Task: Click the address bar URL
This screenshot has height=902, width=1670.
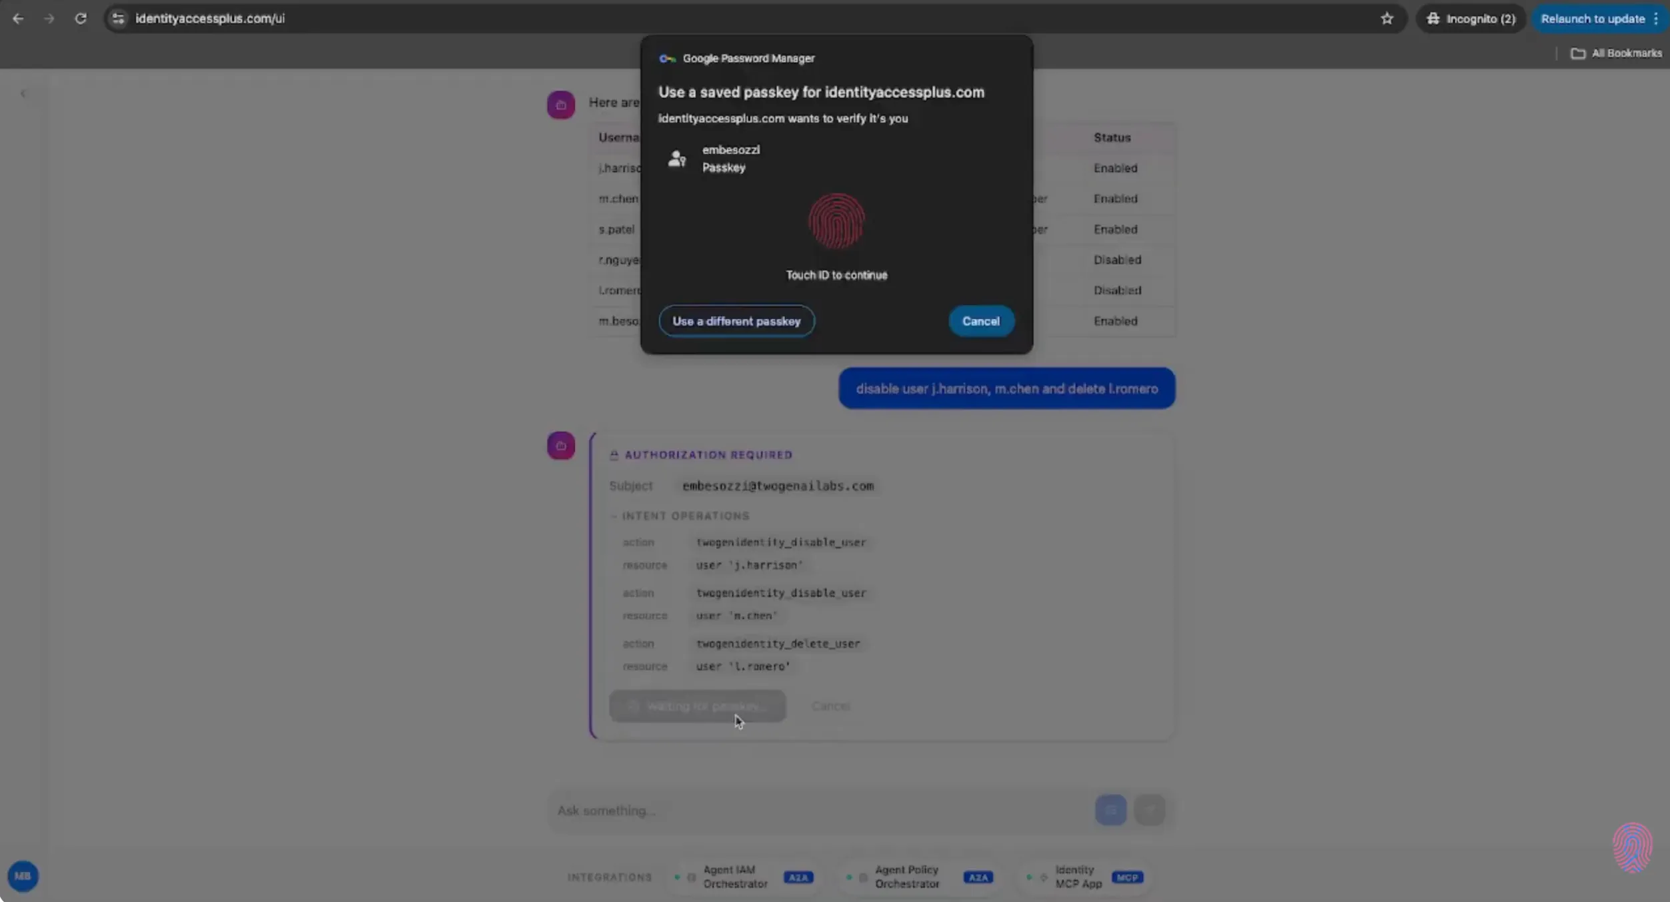Action: tap(210, 19)
